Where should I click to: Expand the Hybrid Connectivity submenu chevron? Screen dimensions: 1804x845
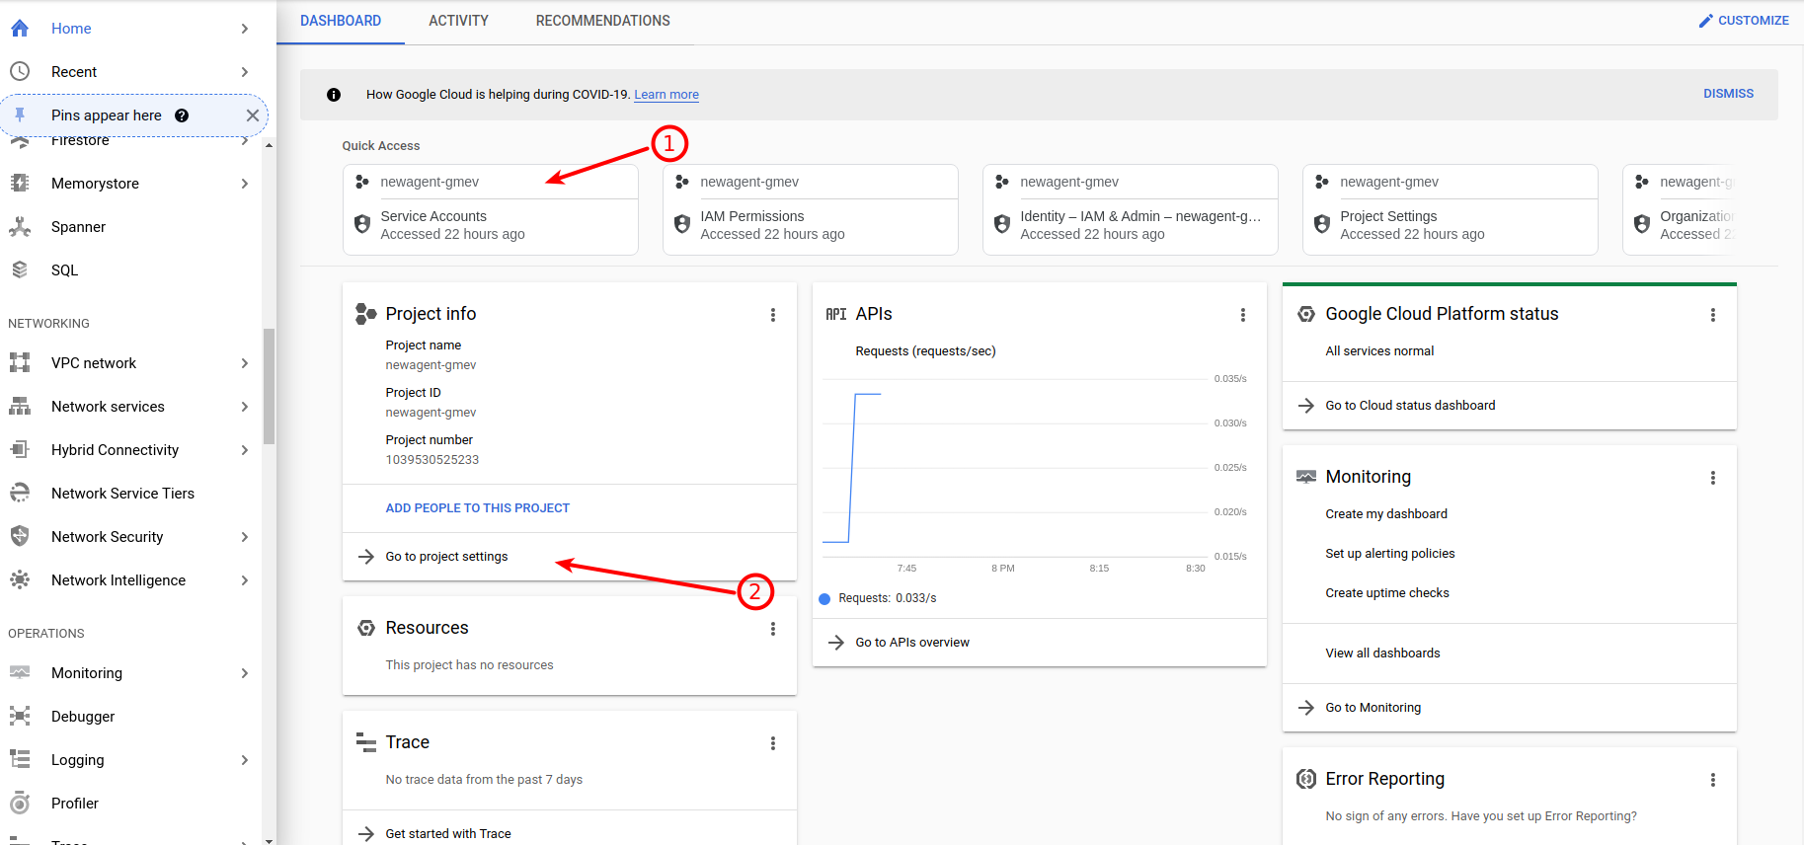pyautogui.click(x=245, y=450)
